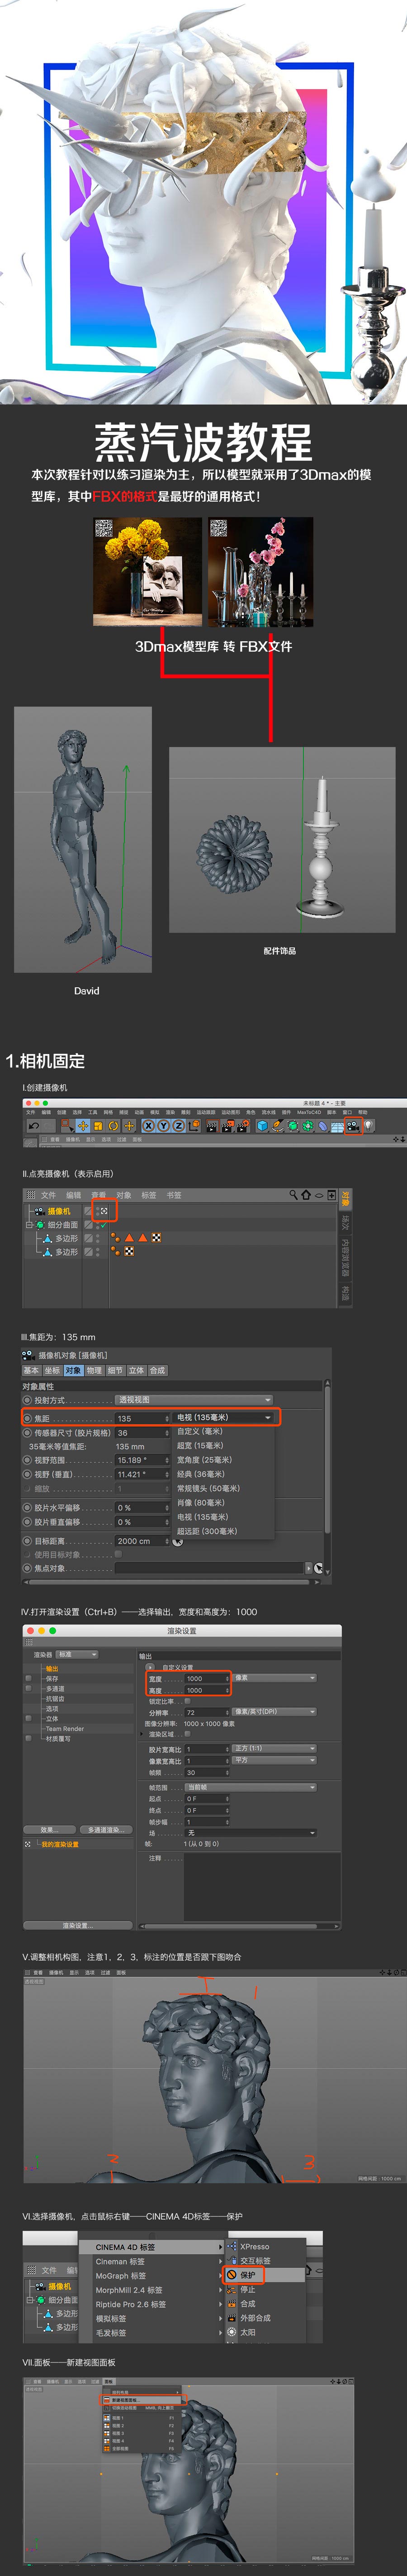Select 抗锯齿 in render settings list
Screen dimensions: 407x2576
point(55,1697)
